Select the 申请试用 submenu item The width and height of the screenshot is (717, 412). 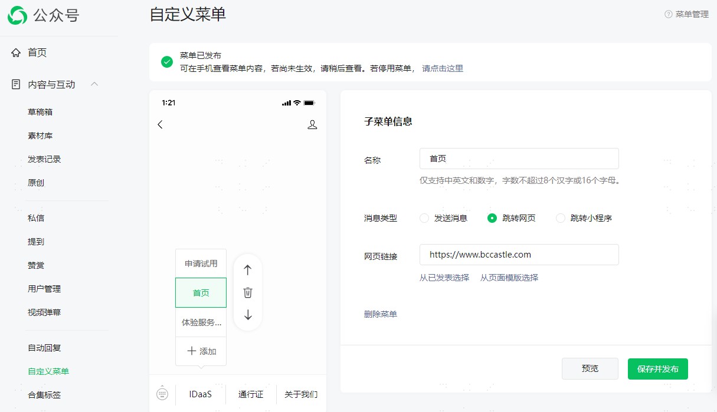(x=201, y=263)
